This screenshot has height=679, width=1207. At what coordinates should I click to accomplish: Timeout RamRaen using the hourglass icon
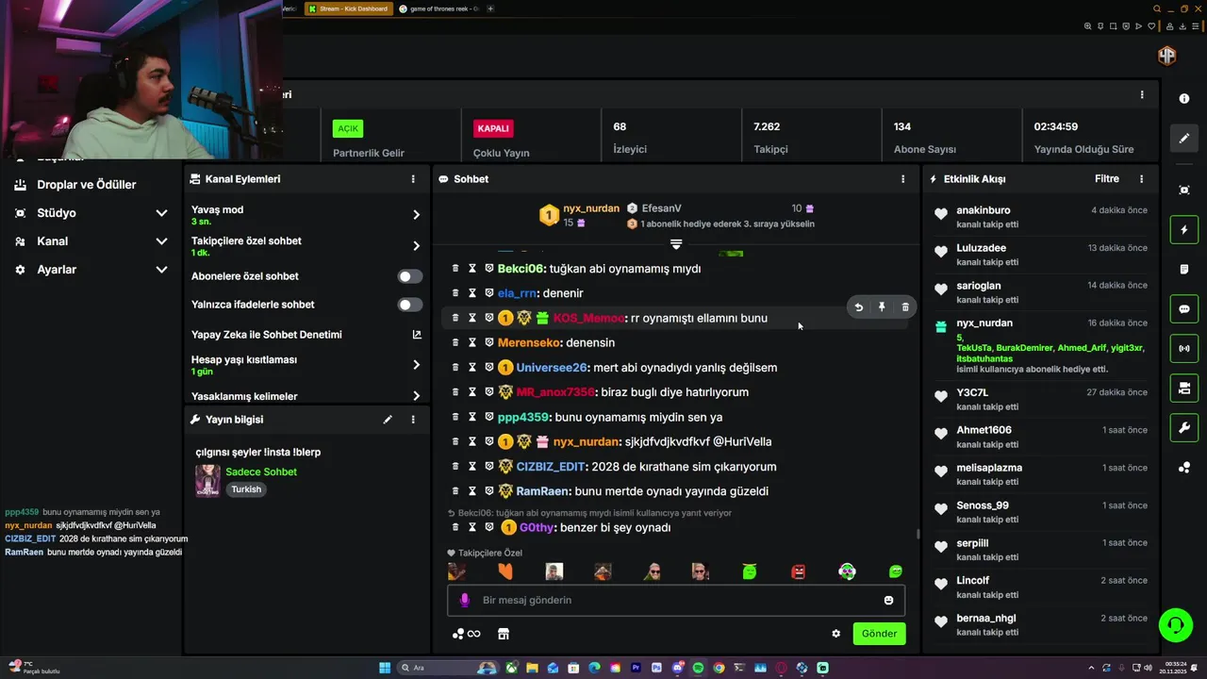tap(472, 491)
